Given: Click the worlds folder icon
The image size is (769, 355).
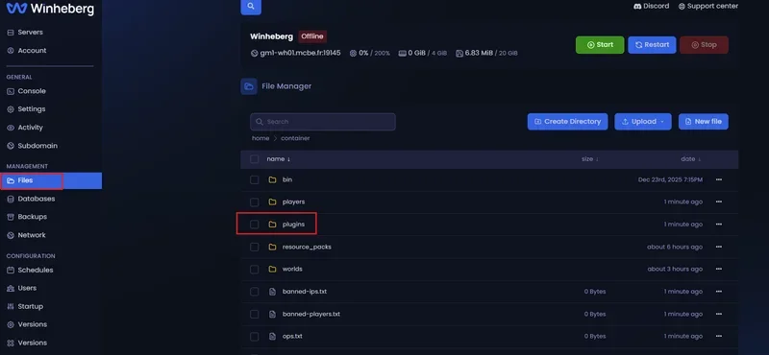Looking at the screenshot, I should [x=272, y=269].
